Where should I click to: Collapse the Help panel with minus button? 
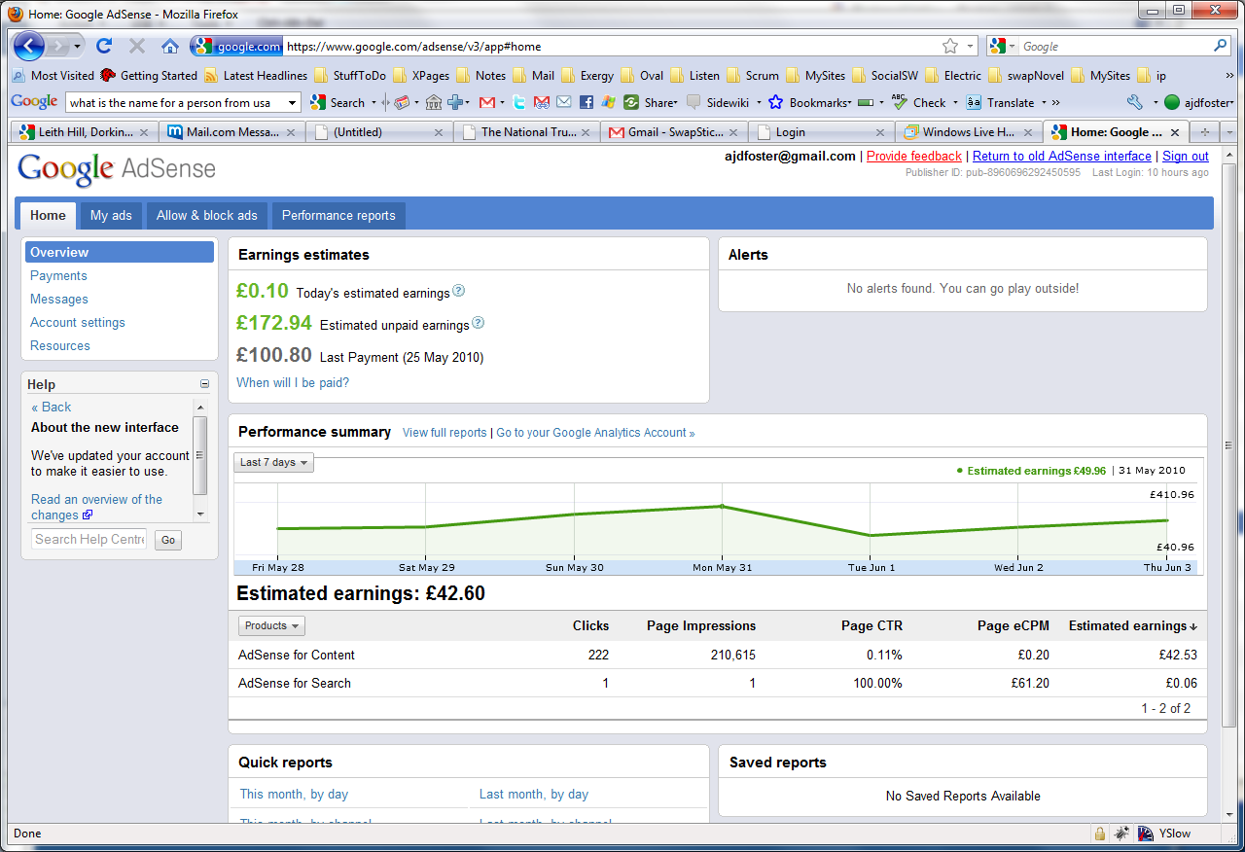(x=204, y=384)
